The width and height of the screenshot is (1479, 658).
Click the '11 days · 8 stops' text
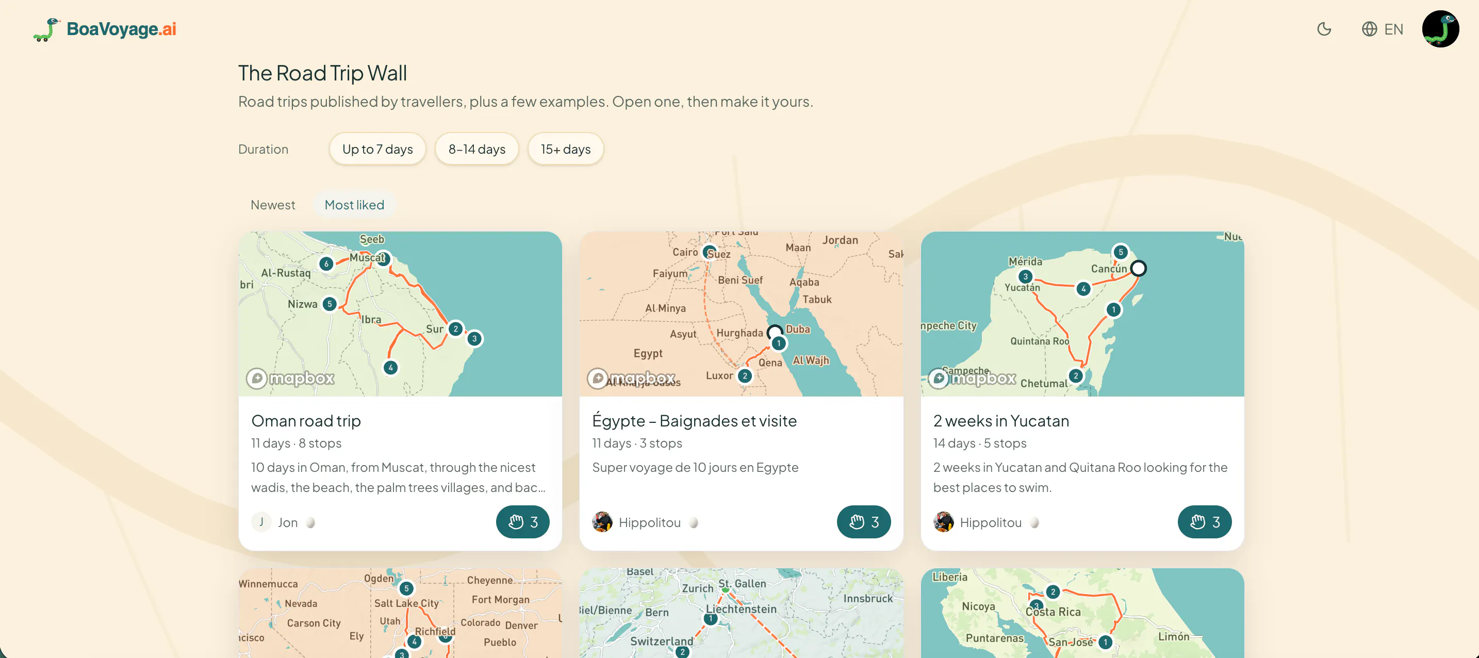tap(296, 443)
